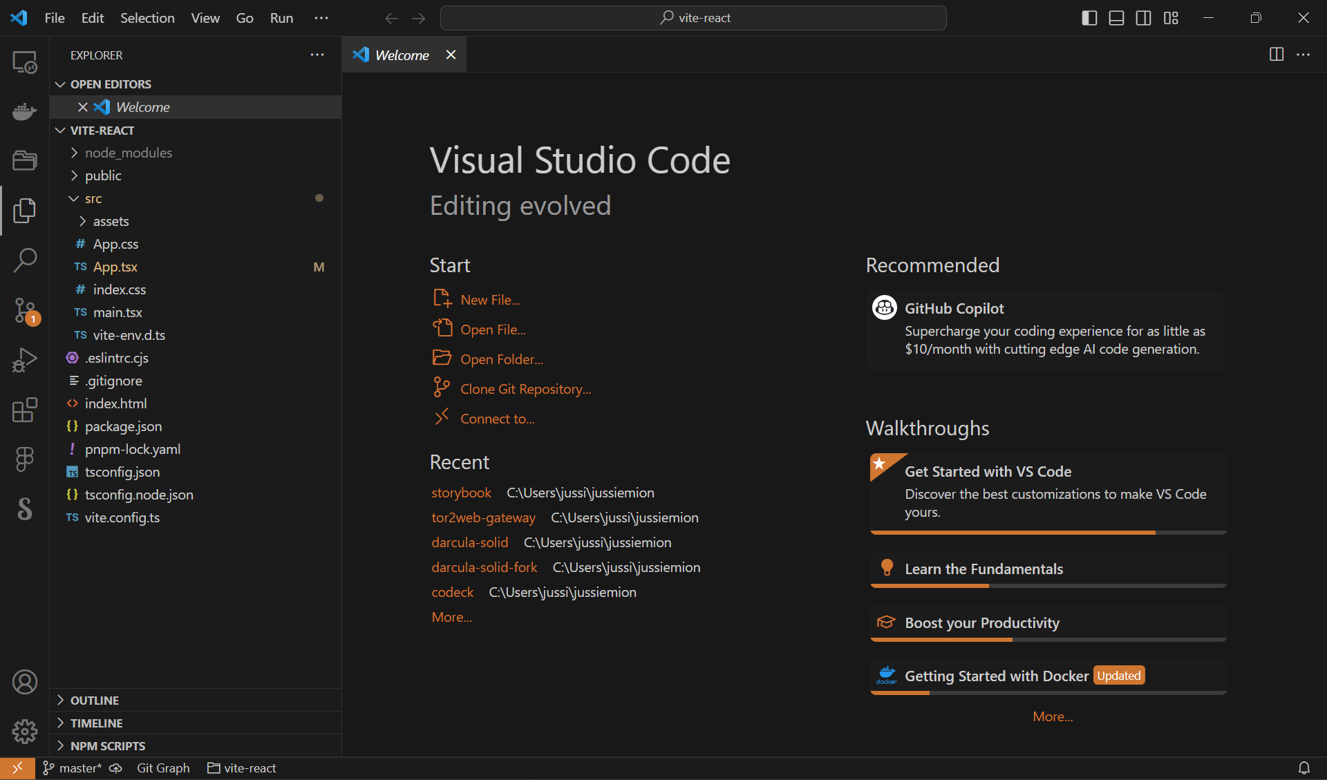Click the synchronize changes cloud icon

[115, 768]
